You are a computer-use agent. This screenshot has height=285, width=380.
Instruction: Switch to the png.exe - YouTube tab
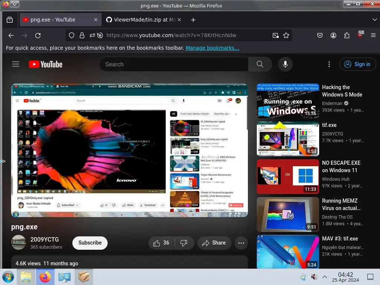[x=60, y=20]
